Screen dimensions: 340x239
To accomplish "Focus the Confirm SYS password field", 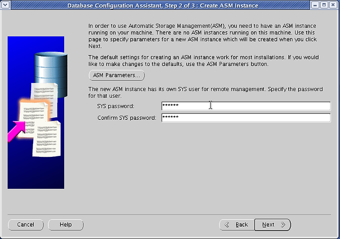I will tap(246, 118).
